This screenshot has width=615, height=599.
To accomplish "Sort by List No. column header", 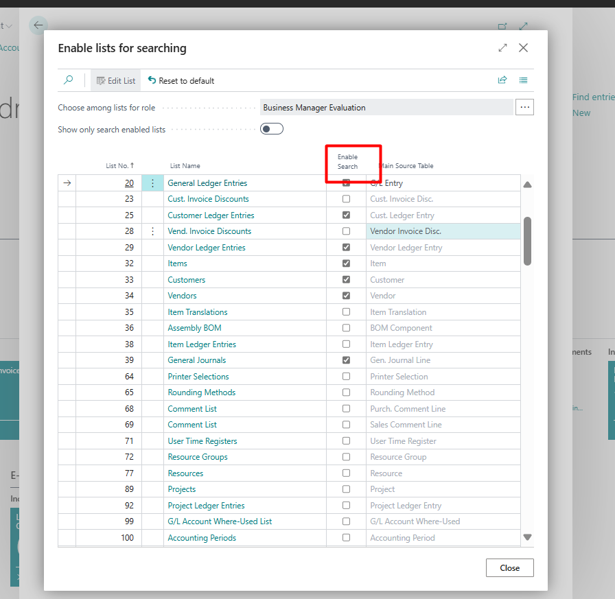I will [x=119, y=165].
